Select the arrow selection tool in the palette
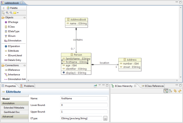The width and height of the screenshot is (183, 123). pos(3,13)
